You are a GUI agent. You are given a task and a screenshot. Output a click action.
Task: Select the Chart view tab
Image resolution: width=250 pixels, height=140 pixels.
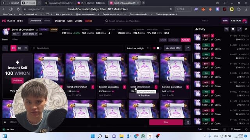[163, 40]
